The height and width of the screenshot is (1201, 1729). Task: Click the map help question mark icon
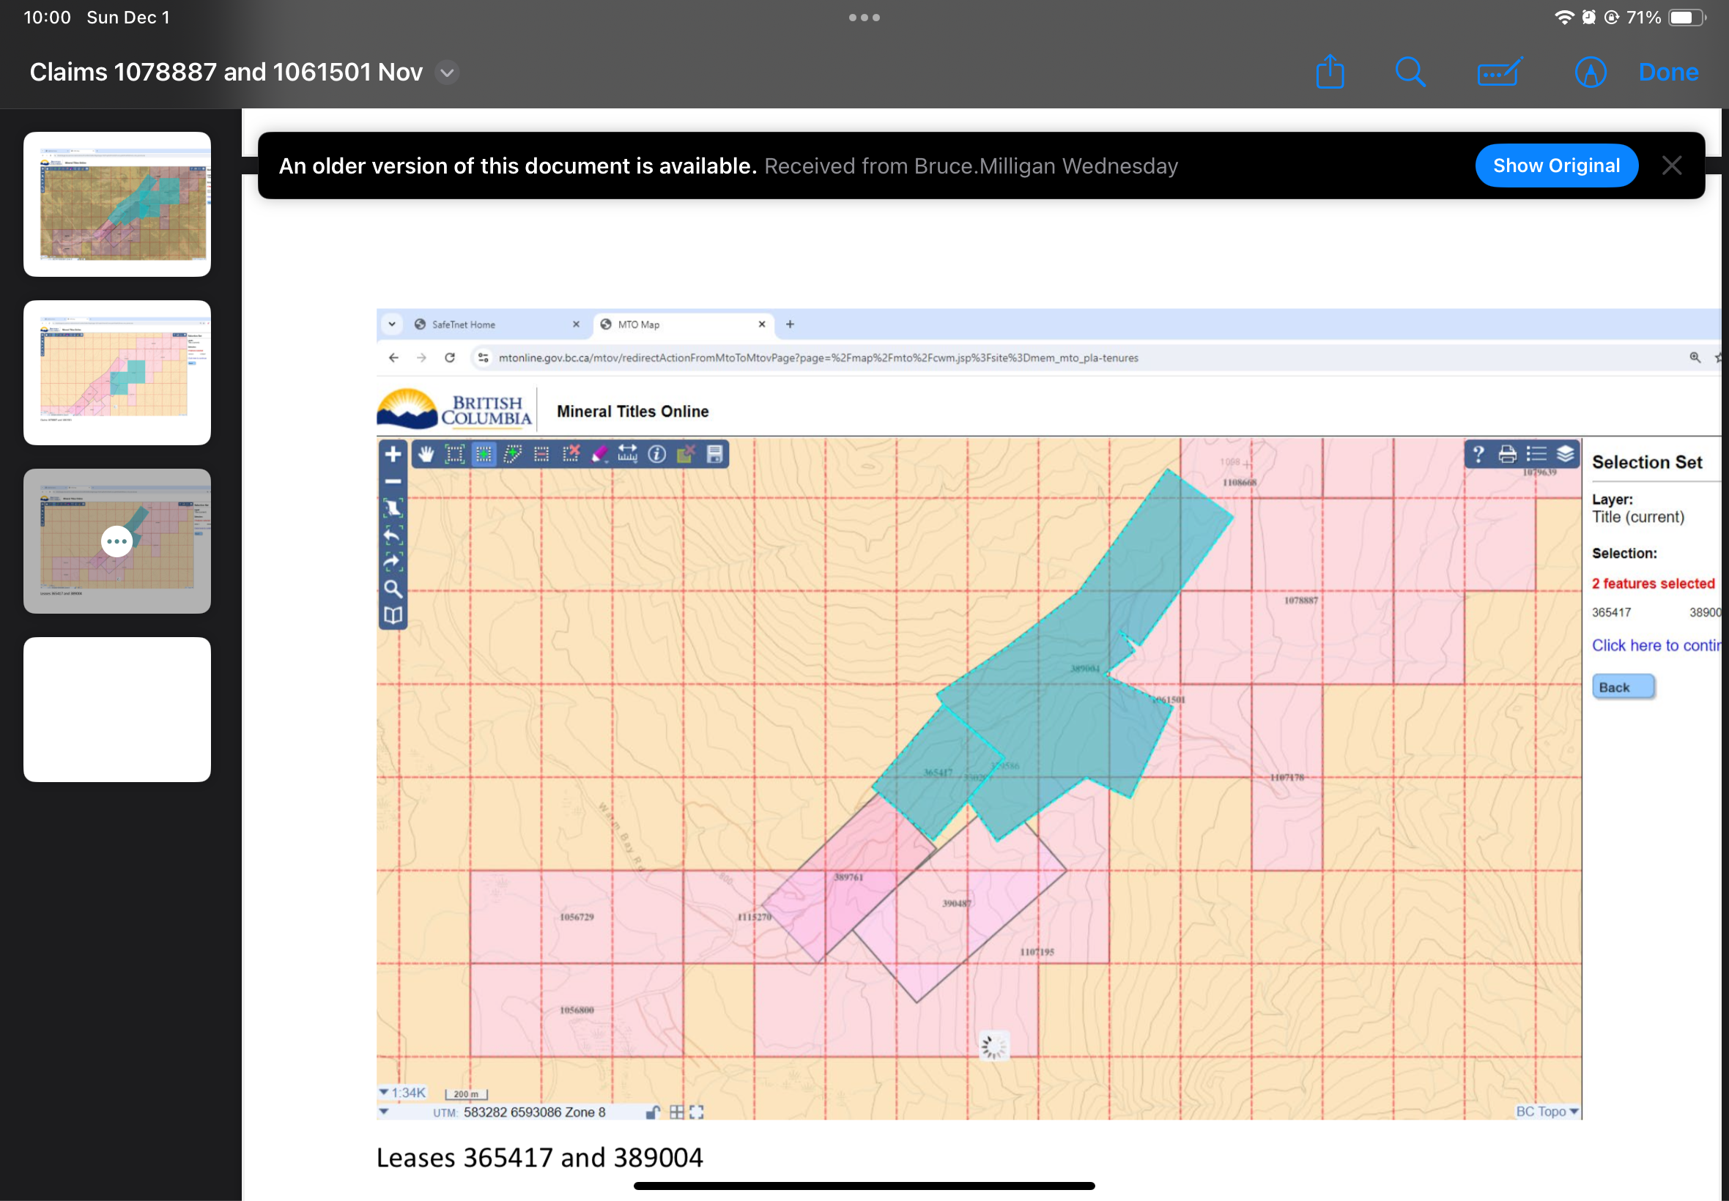click(1478, 454)
